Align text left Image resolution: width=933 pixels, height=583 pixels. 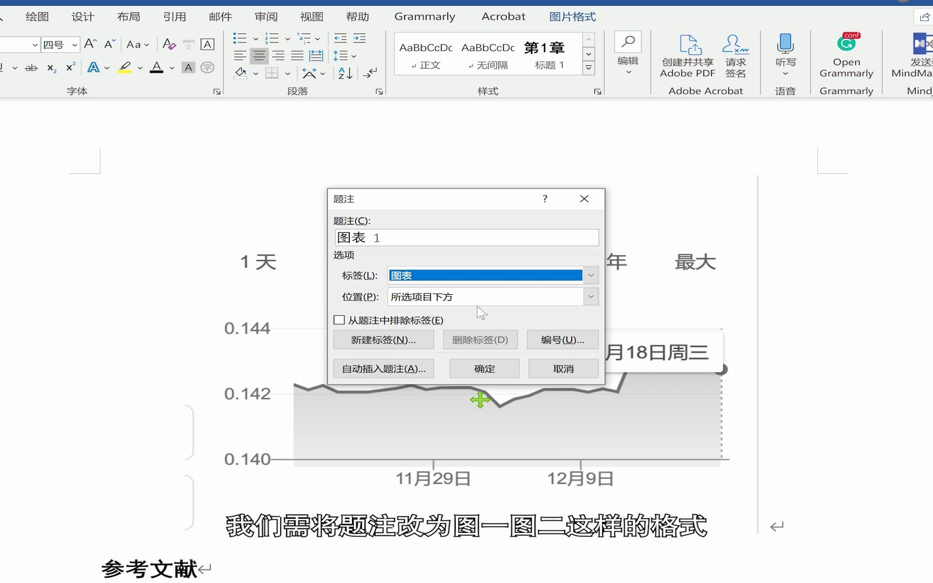pos(240,56)
